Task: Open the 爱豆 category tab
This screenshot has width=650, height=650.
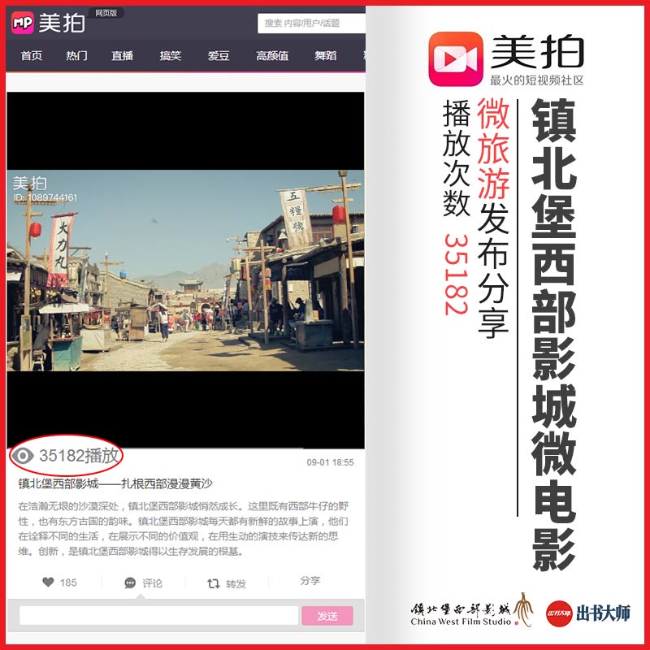Action: pyautogui.click(x=219, y=56)
